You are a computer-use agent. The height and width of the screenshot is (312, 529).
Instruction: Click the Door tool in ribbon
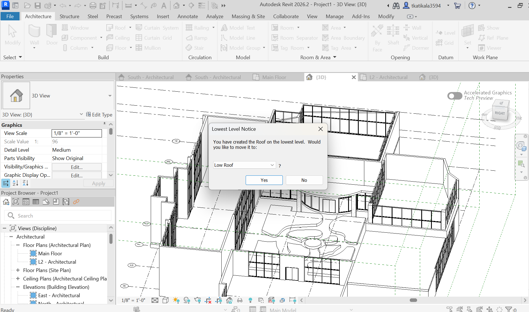coord(52,34)
